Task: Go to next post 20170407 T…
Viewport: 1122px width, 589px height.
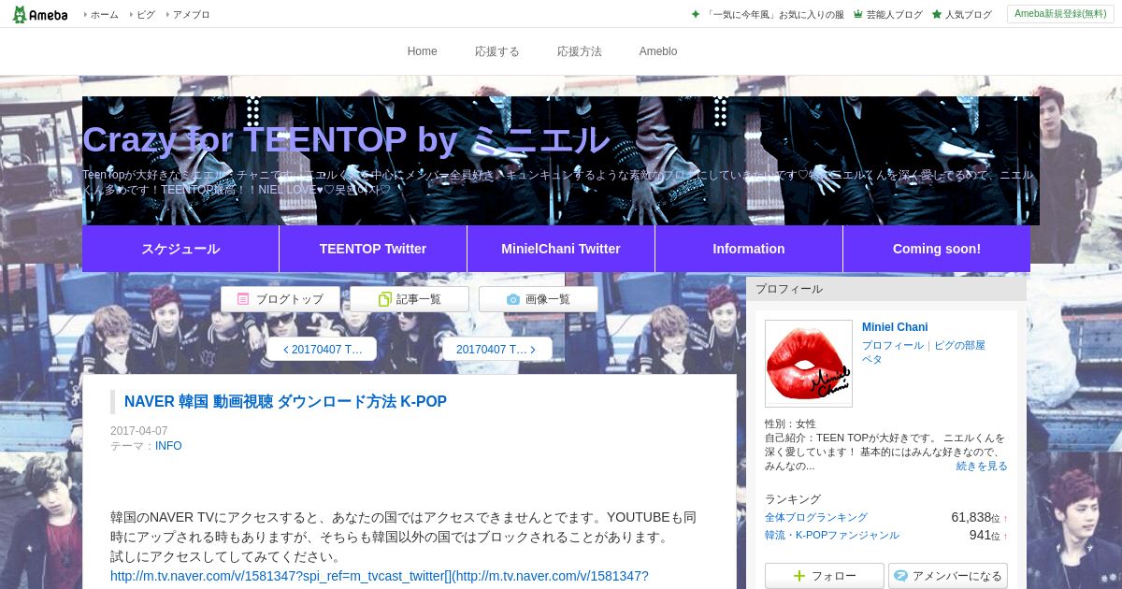Action: point(496,349)
